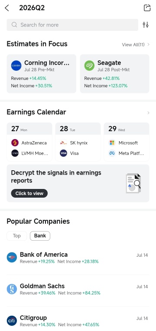Open the Bank of America entry
Screen dimensions: 156x331
(x=78, y=258)
